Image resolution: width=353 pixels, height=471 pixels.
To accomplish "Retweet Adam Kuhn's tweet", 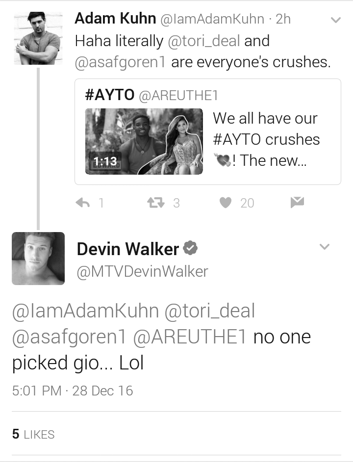I will click(x=156, y=203).
